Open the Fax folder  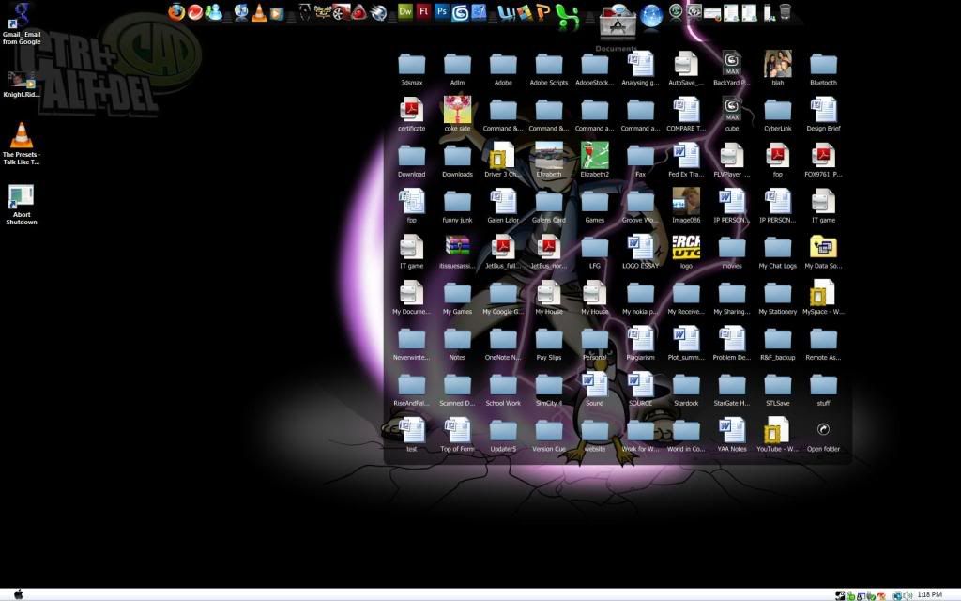coord(640,162)
